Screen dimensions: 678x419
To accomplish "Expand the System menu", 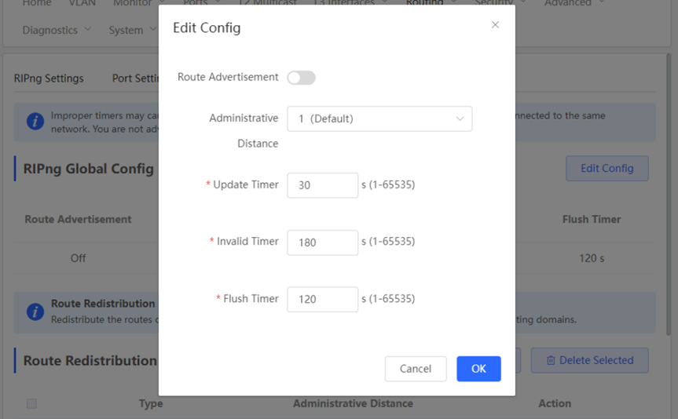I will click(x=131, y=30).
